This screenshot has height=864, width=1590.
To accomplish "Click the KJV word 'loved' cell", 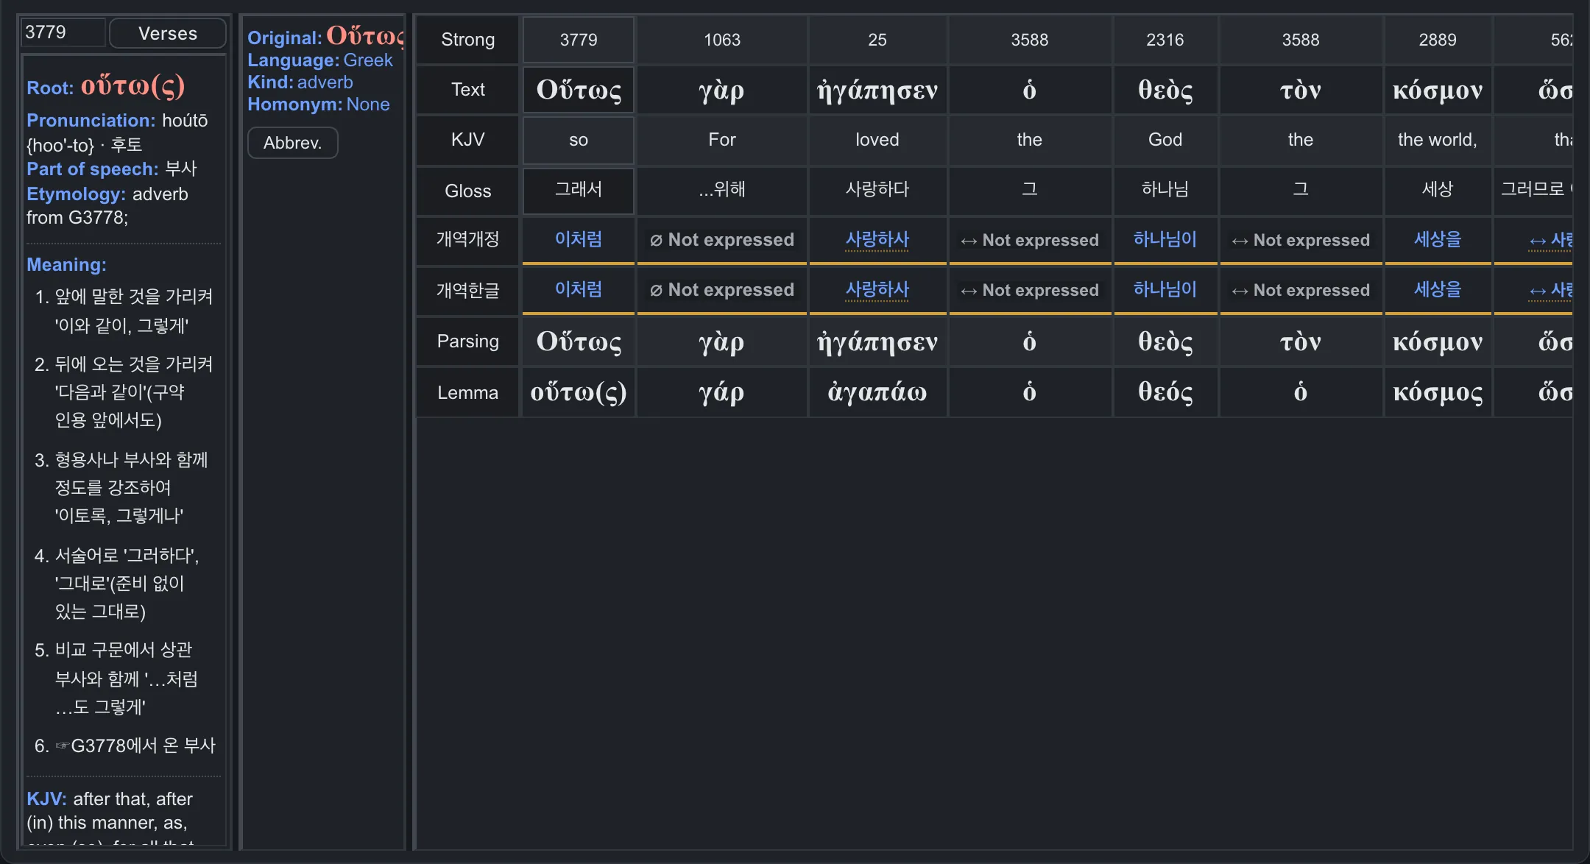I will coord(877,140).
